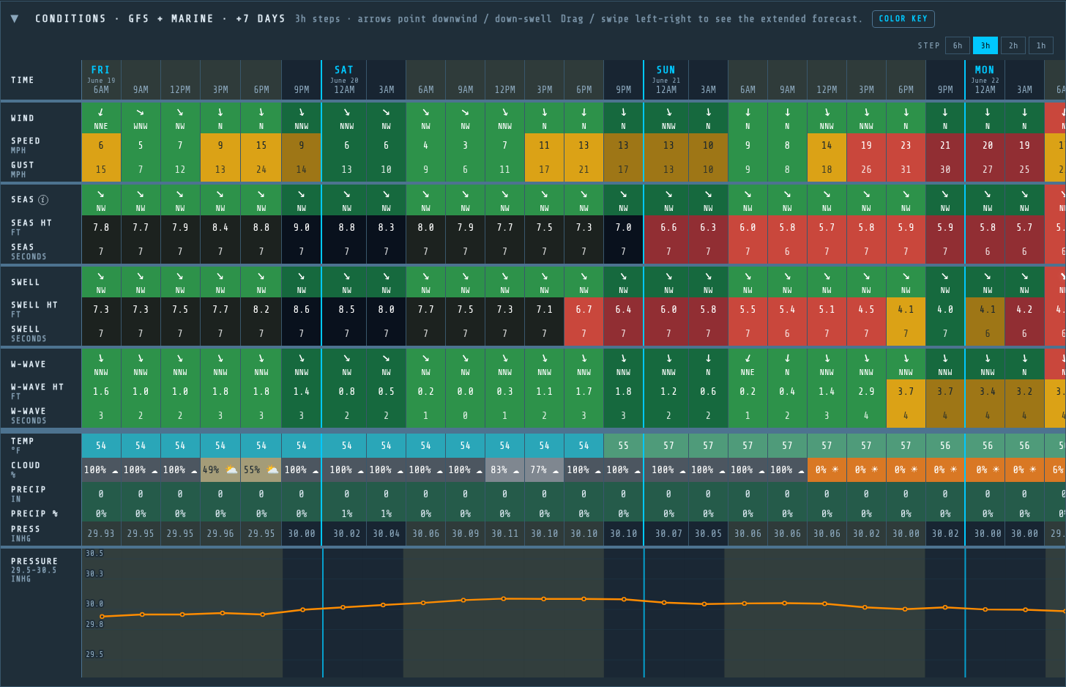
Task: Click Friday 6AM swell NW arrow
Action: point(101,276)
